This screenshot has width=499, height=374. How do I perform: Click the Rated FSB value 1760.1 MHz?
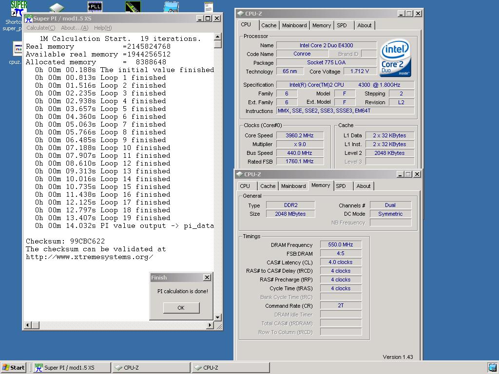pos(300,162)
